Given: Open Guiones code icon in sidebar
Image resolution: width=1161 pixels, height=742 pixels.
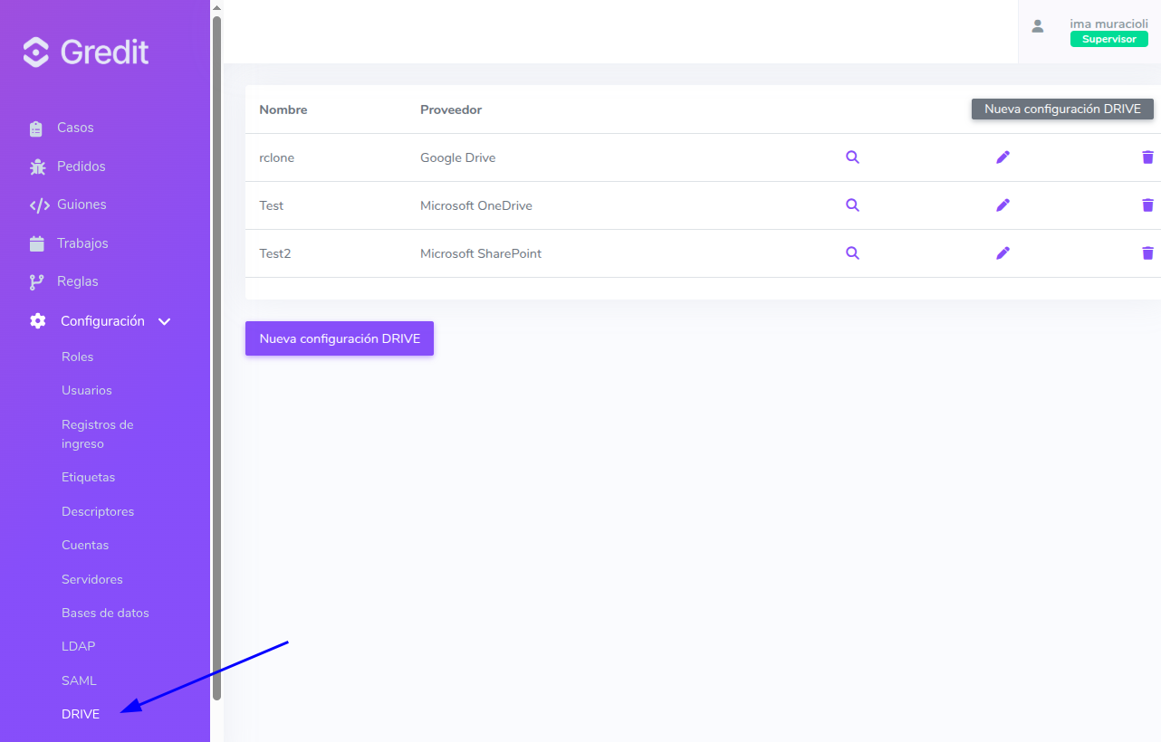Looking at the screenshot, I should [39, 205].
